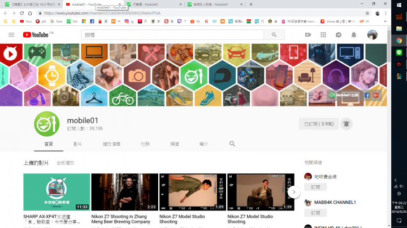
Task: Open the Facebook banner link icon
Action: pos(367,95)
